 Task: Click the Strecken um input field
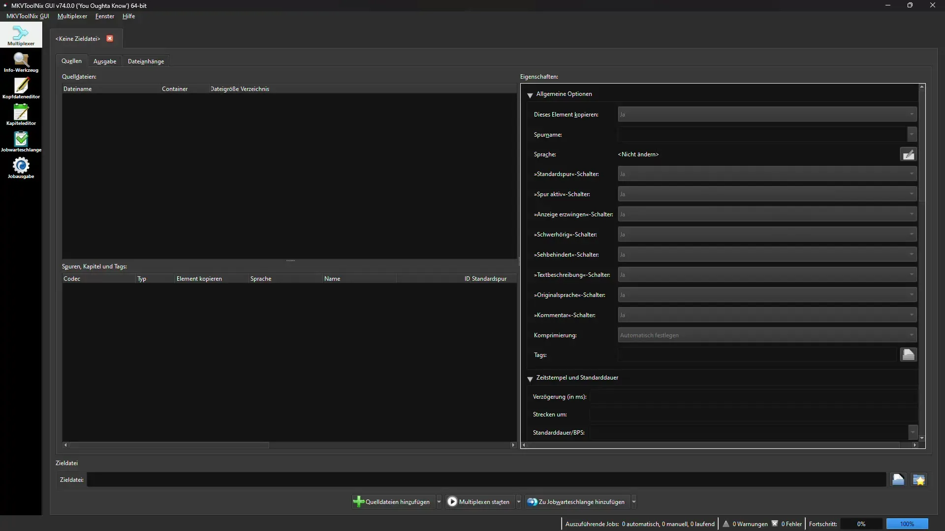click(754, 414)
